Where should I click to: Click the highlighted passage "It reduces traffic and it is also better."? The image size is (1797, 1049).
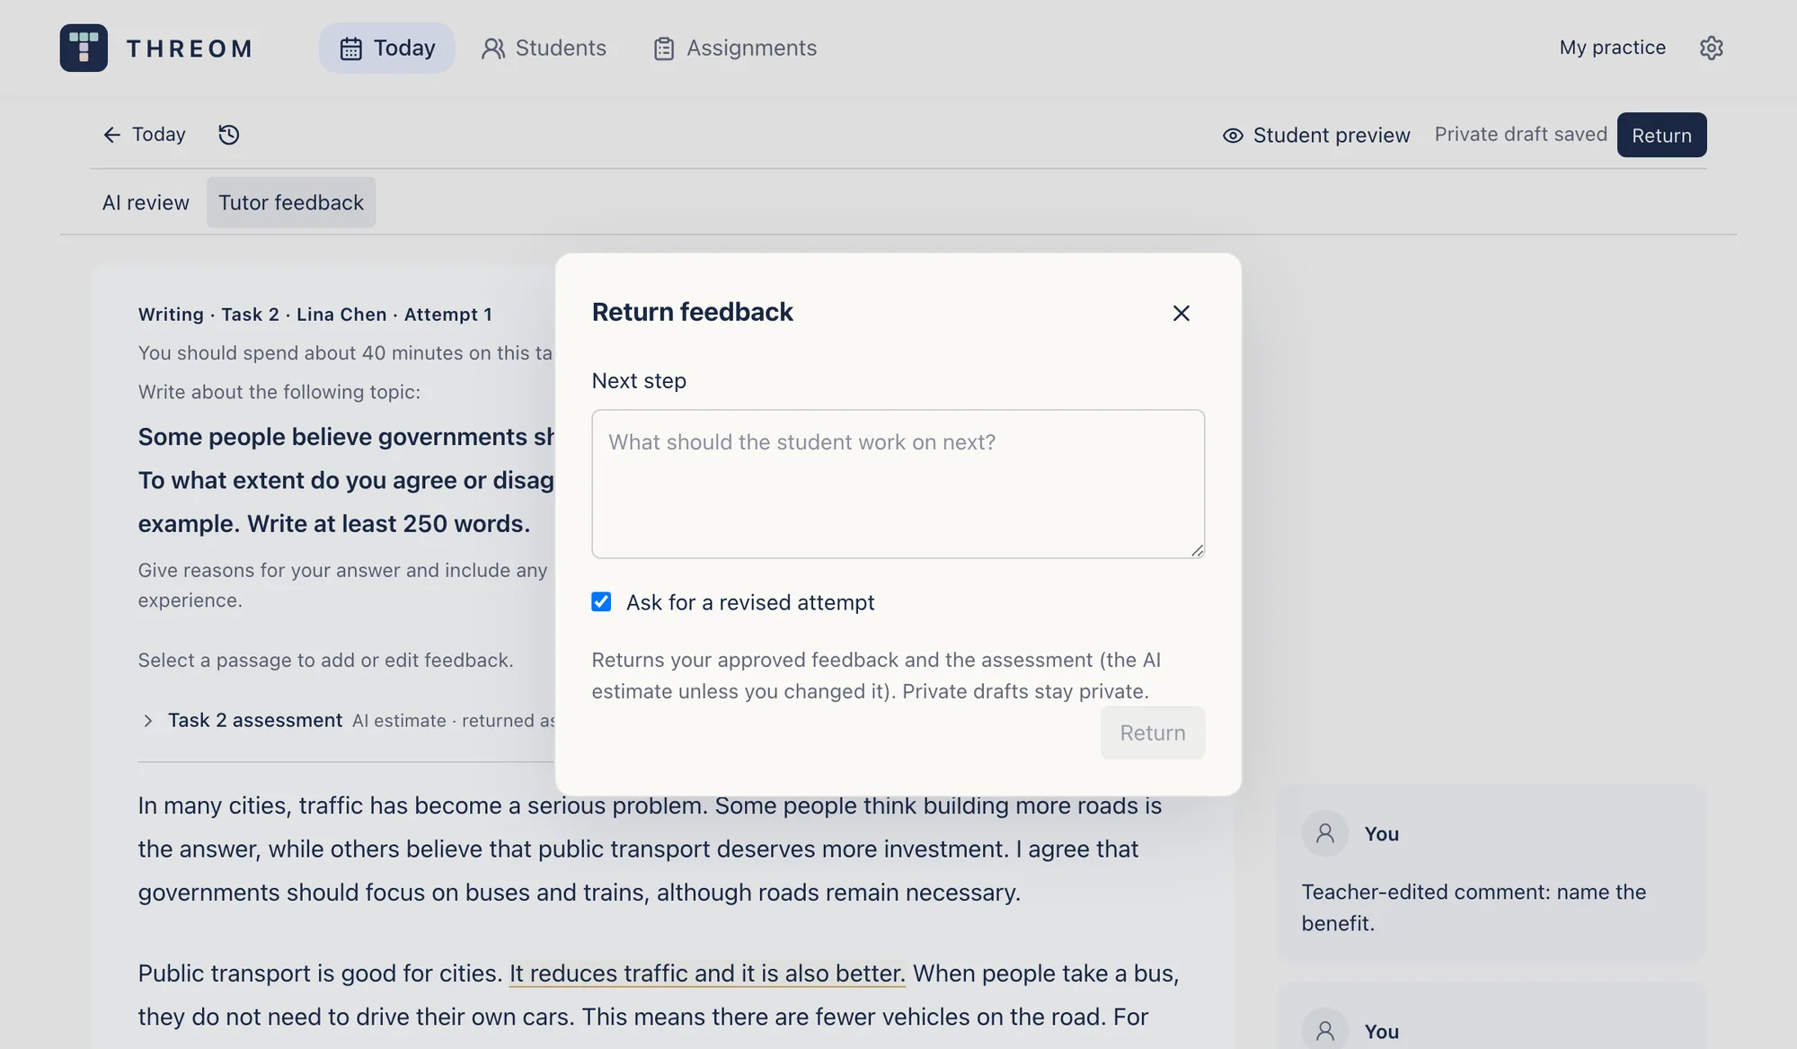707,973
